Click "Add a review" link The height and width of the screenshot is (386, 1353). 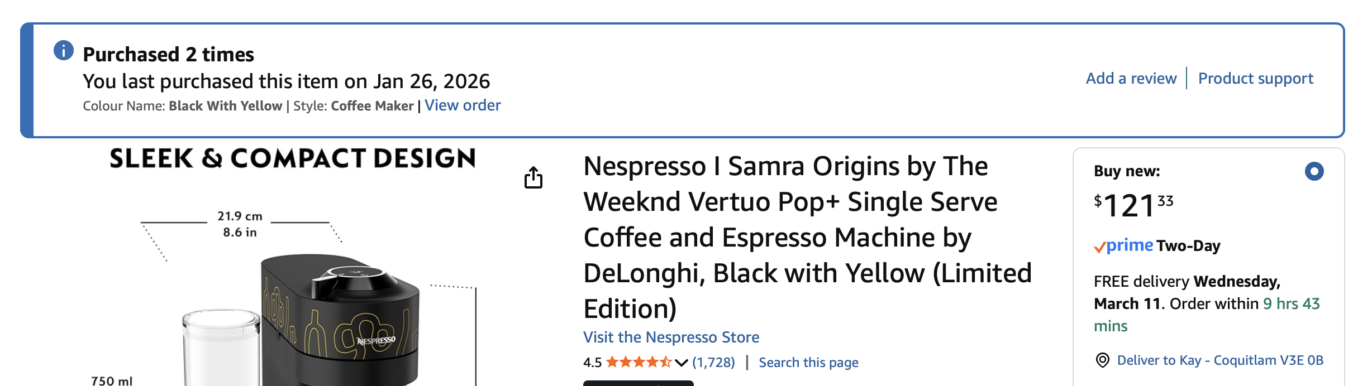[1131, 79]
